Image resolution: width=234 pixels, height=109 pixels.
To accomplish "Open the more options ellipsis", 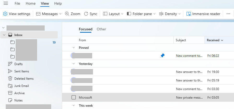I will pos(228,14).
